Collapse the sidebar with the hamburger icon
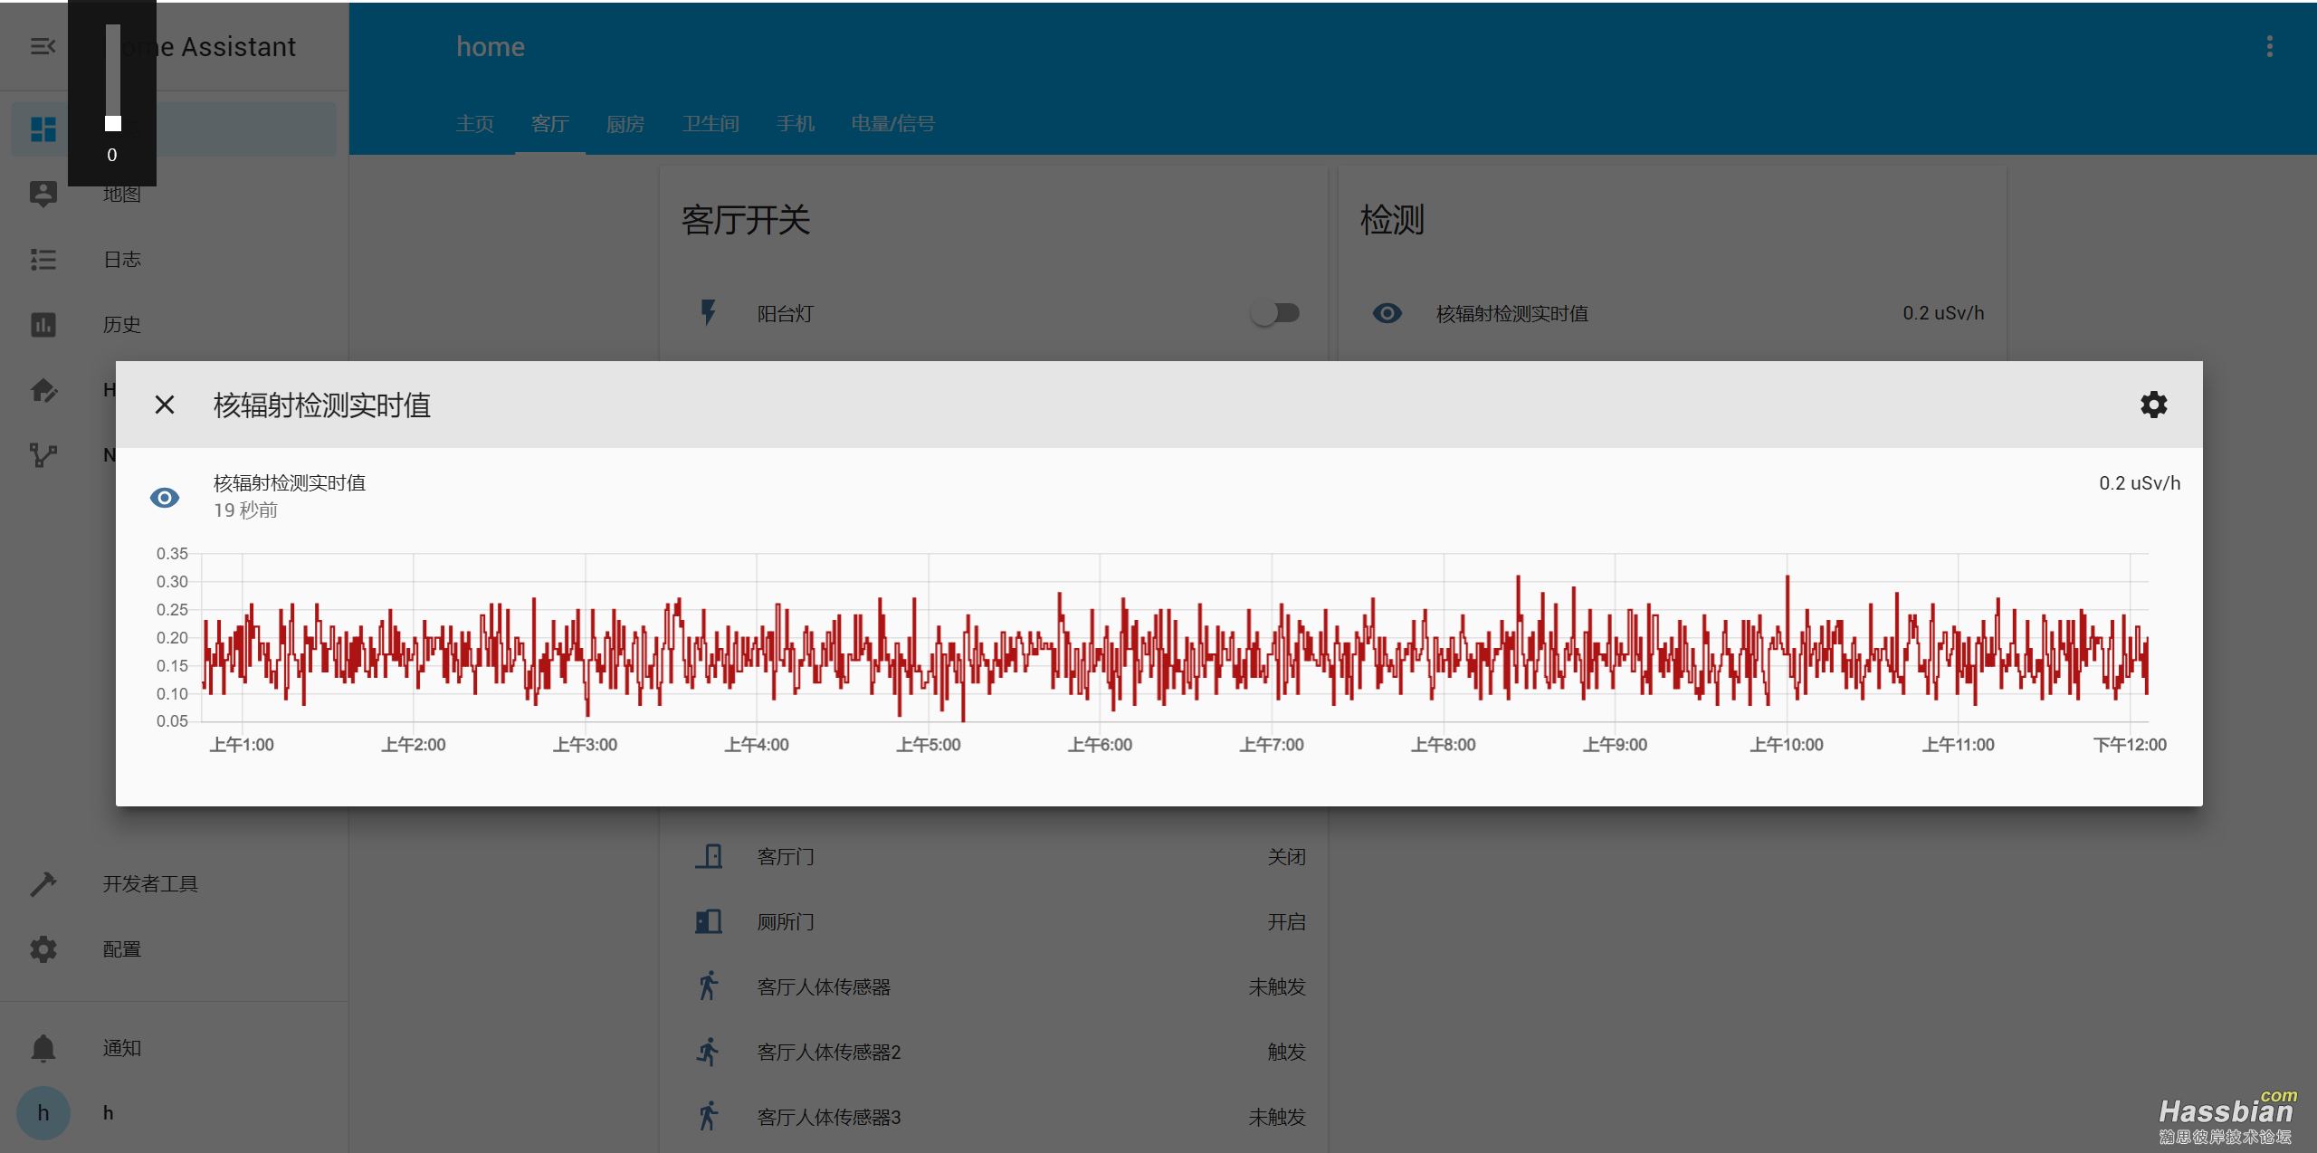 (x=43, y=46)
